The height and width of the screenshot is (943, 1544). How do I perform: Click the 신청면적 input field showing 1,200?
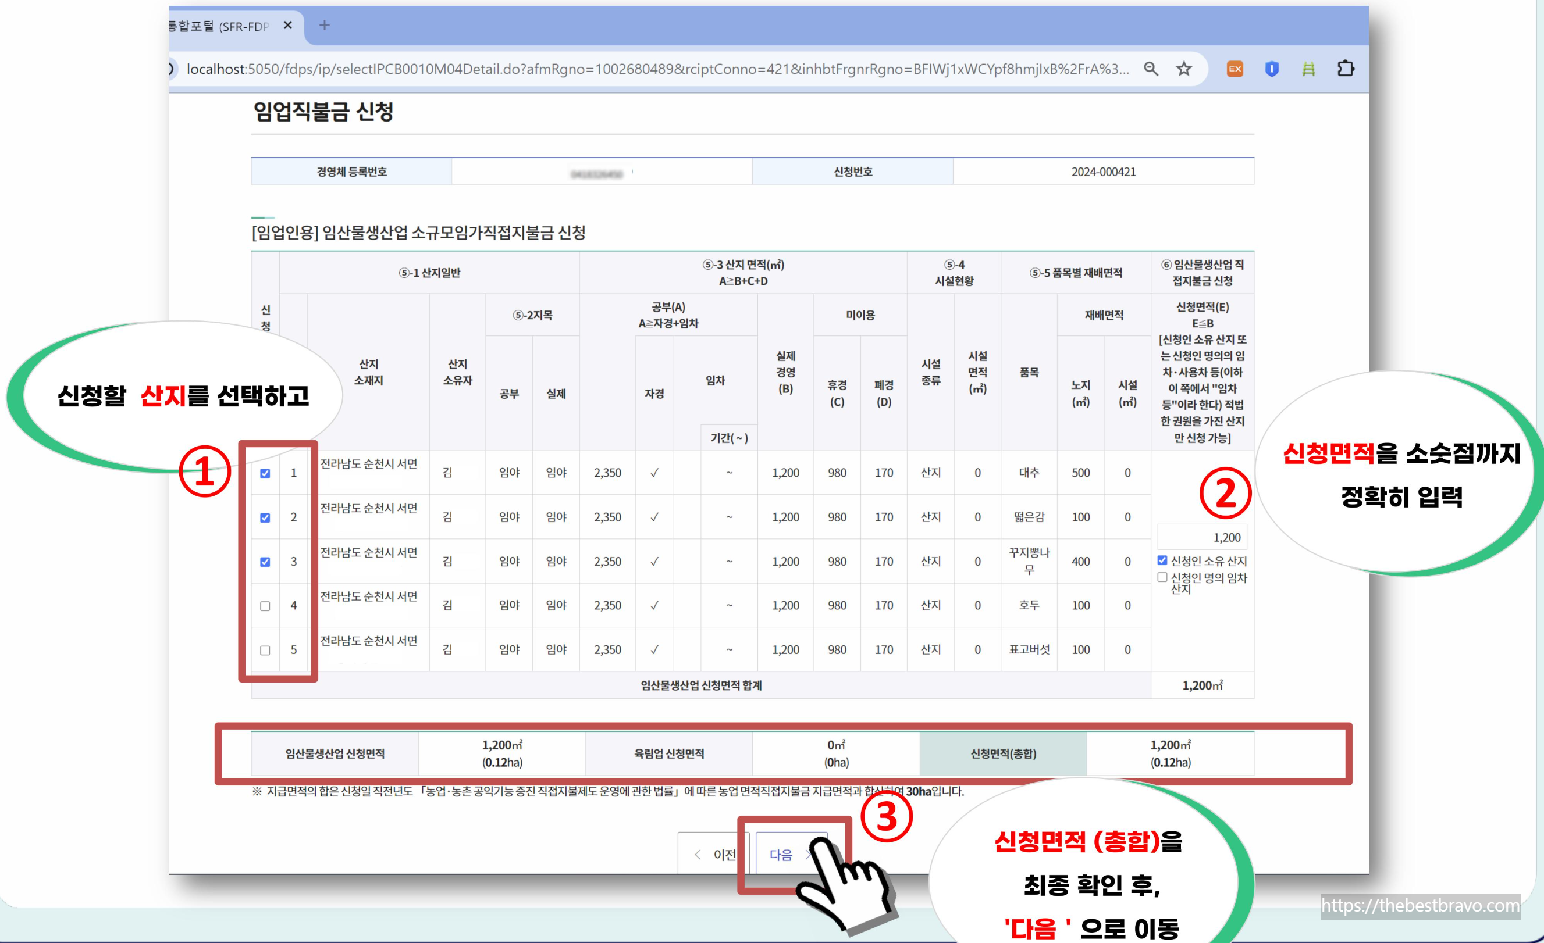pos(1201,537)
